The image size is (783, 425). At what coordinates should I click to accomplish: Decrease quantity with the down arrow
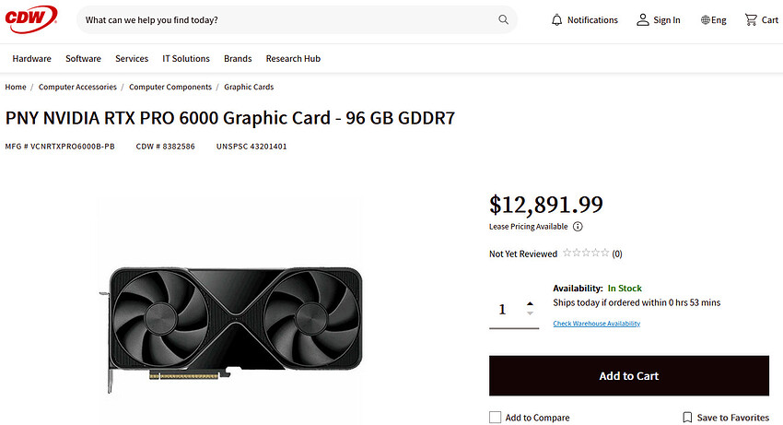[530, 313]
